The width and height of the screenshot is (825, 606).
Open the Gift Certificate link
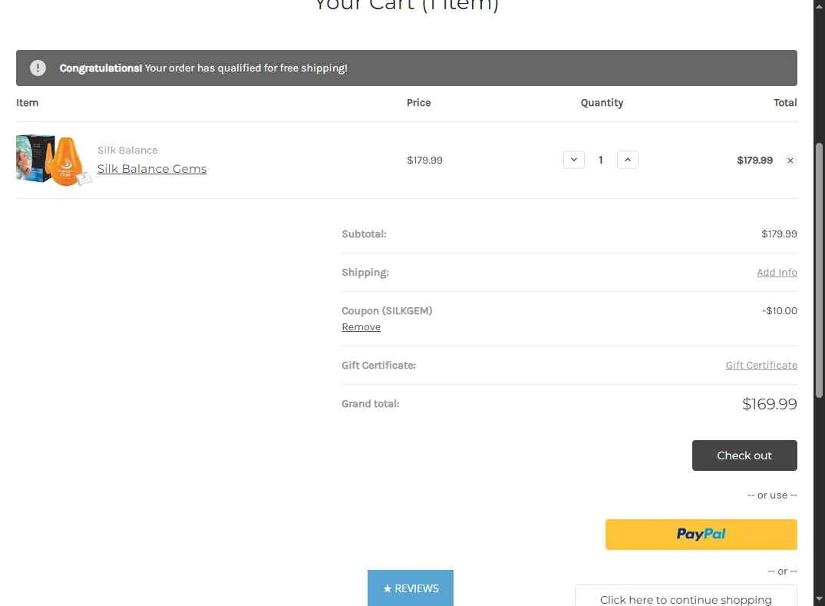pyautogui.click(x=761, y=366)
